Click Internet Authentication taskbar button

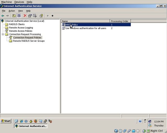31,126
